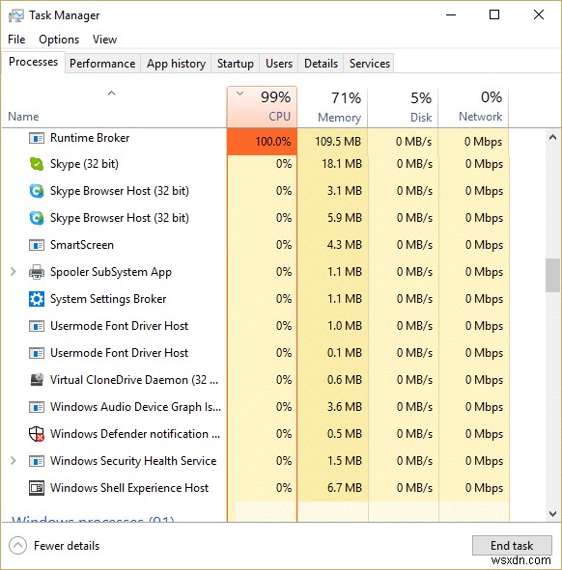Click the End task button
Screen dimensions: 562x570
[512, 545]
